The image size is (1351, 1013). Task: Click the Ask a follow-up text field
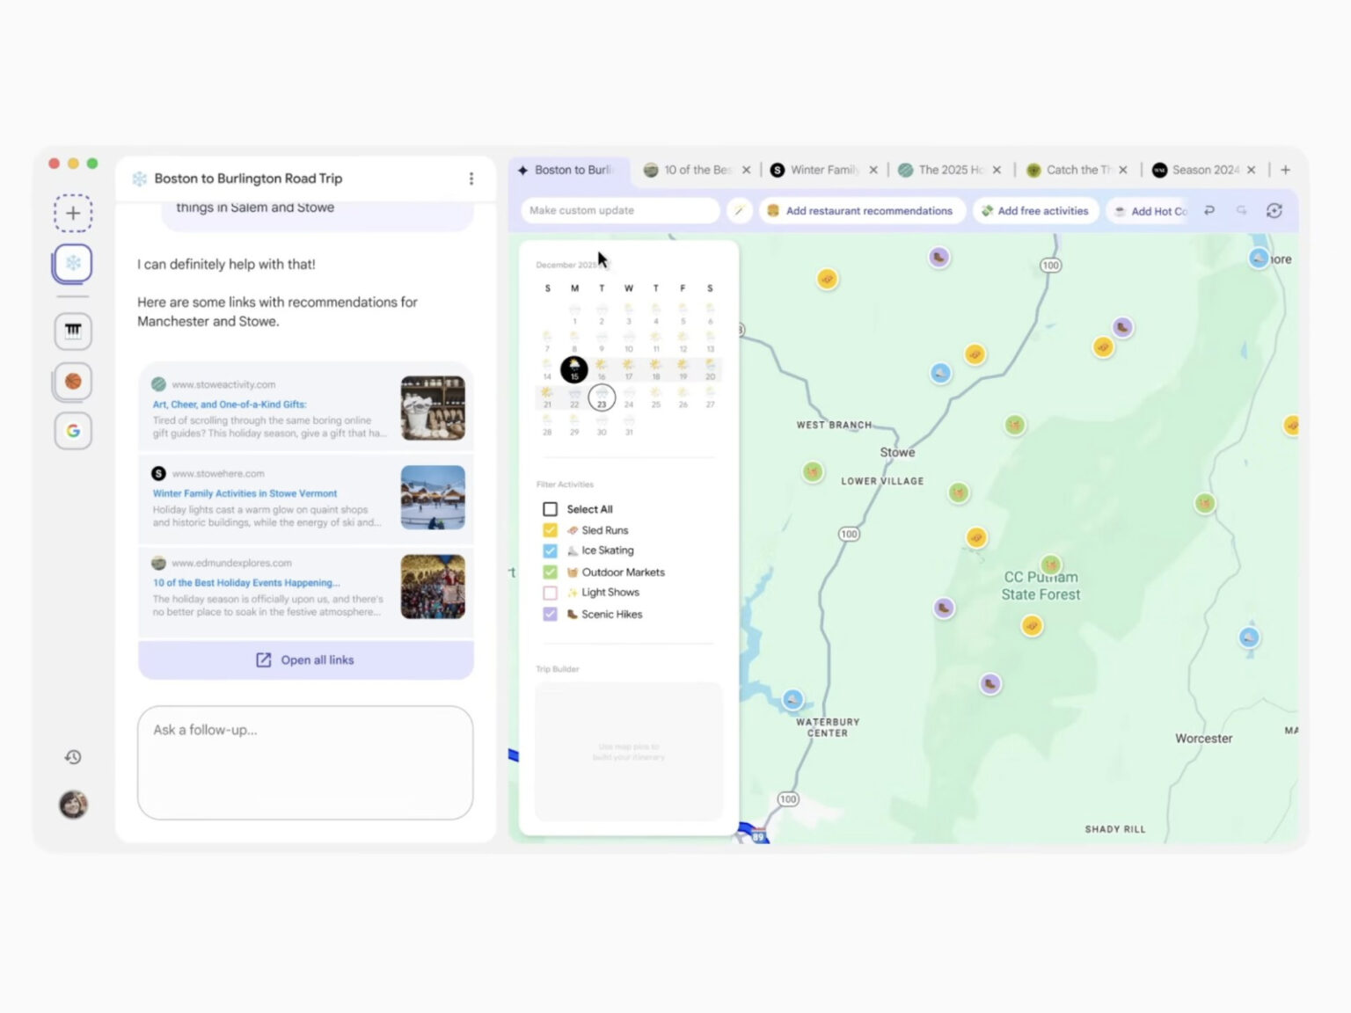tap(305, 762)
